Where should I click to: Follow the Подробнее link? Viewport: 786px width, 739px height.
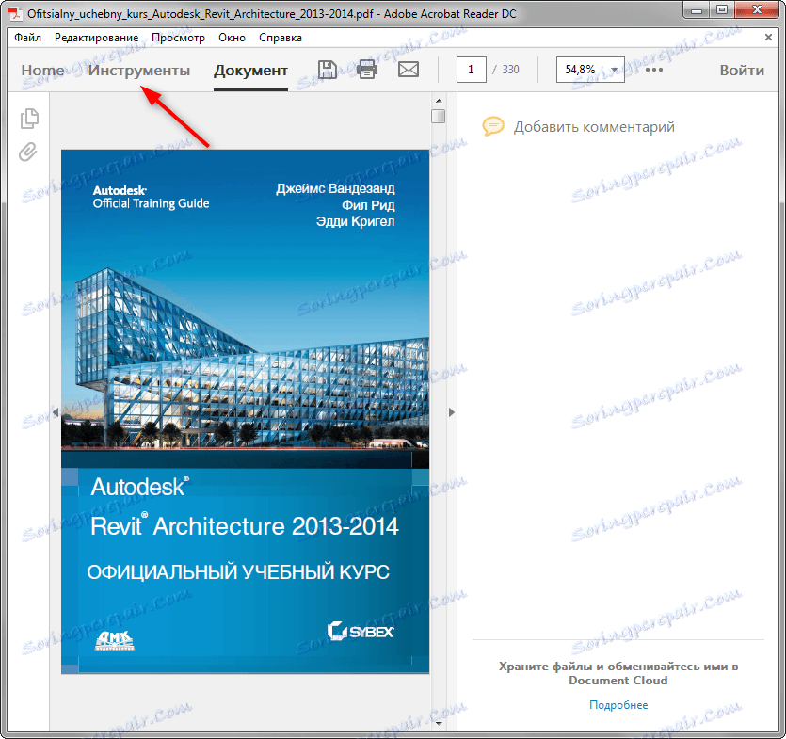618,705
